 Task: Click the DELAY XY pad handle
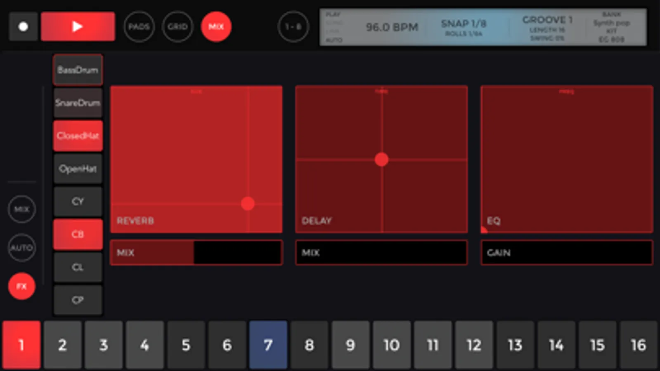tap(381, 160)
